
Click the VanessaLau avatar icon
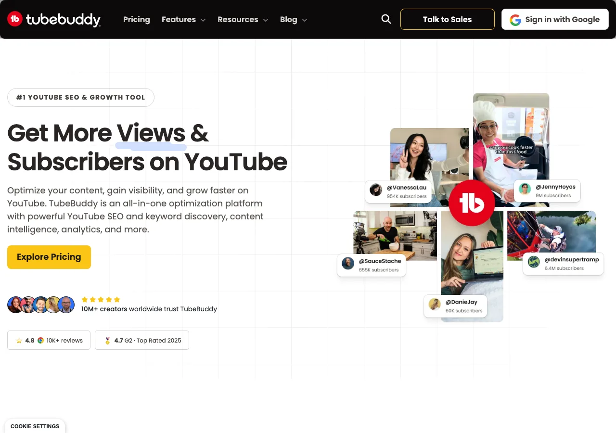click(376, 190)
